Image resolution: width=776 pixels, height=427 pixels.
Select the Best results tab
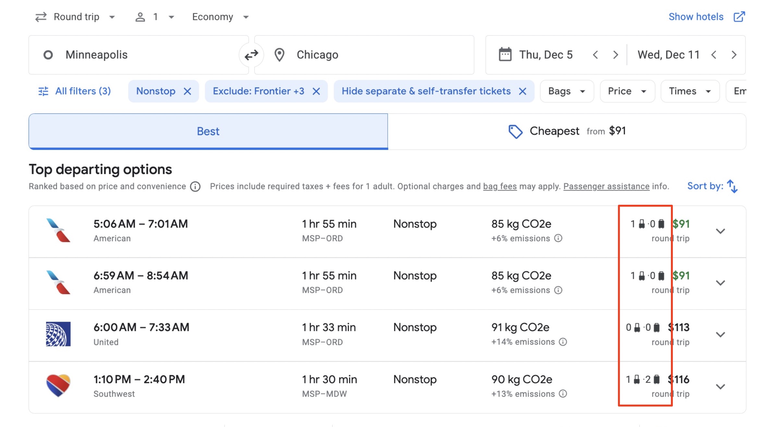208,131
